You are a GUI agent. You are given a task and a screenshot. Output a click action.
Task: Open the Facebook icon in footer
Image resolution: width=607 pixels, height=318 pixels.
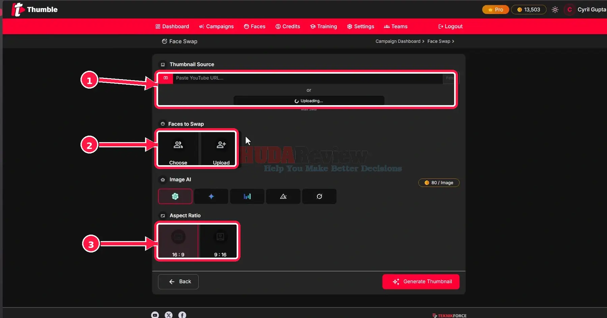click(182, 315)
